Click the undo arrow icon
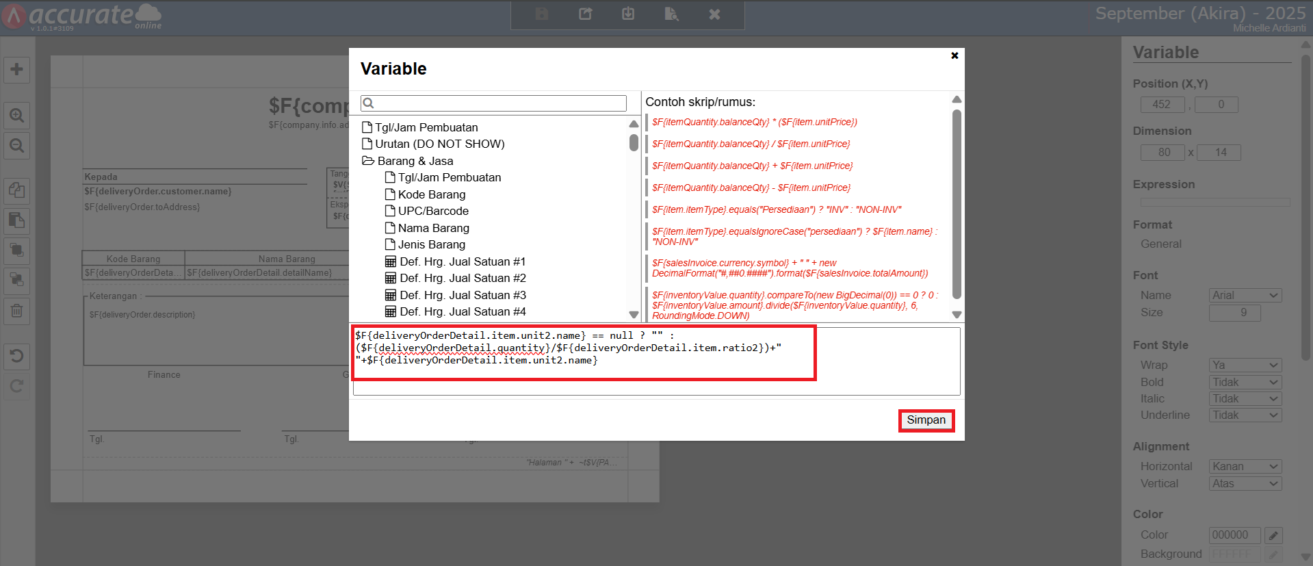Screen dimensions: 1313x566 point(16,356)
